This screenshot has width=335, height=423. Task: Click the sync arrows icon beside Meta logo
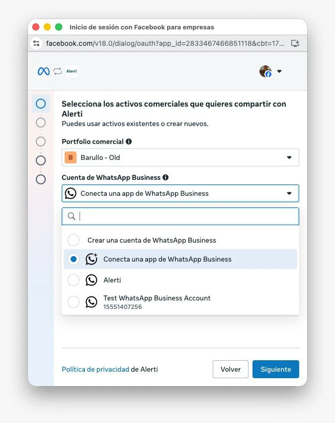[58, 71]
